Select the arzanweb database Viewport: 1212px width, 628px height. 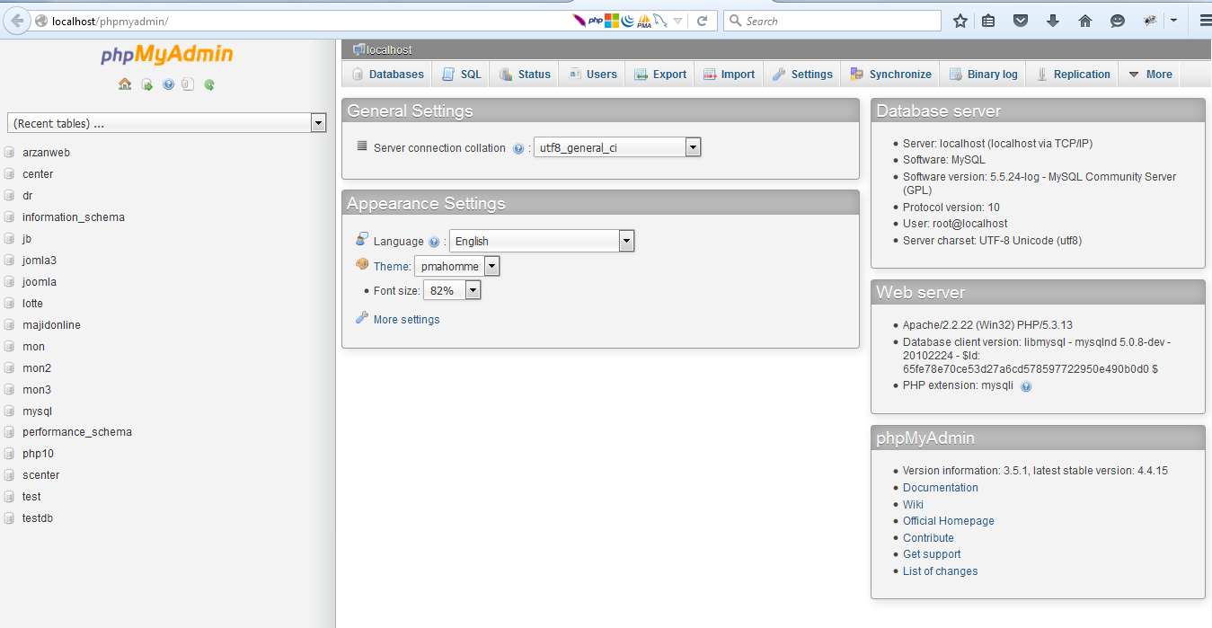tap(46, 153)
